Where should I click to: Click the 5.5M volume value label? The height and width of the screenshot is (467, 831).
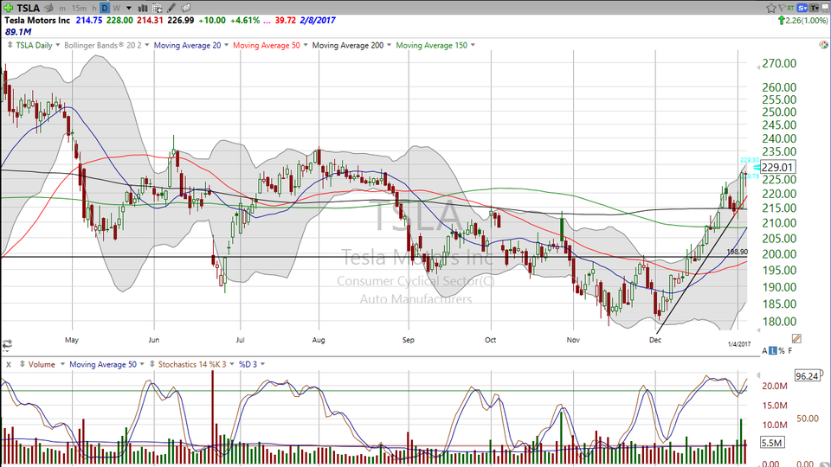[771, 443]
